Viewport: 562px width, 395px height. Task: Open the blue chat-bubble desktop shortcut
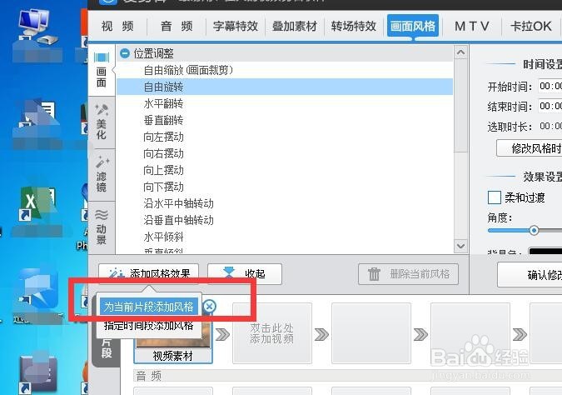pyautogui.click(x=38, y=287)
